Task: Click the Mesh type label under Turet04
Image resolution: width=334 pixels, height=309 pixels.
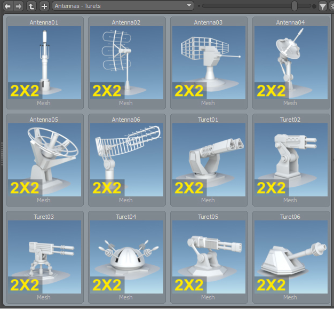Action: [126, 297]
